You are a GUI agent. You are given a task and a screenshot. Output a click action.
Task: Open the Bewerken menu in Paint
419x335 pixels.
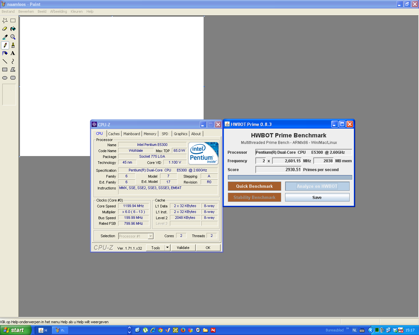[x=26, y=11]
